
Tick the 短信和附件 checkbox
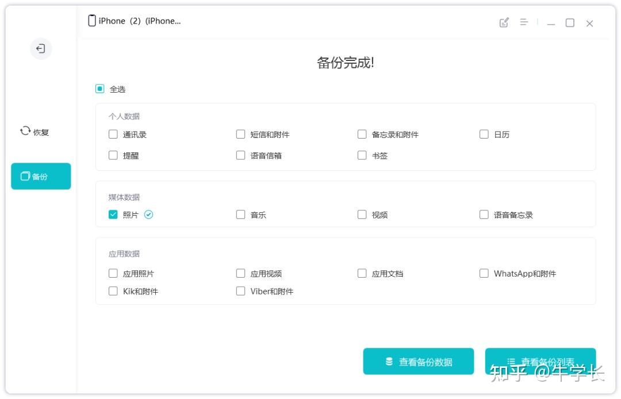tap(241, 135)
